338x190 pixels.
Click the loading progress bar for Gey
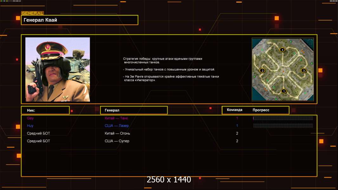coord(283,118)
